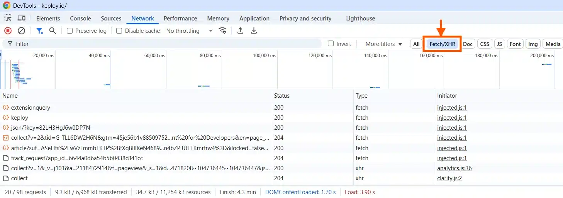Select the last collect request name
The height and width of the screenshot is (198, 563).
19,178
